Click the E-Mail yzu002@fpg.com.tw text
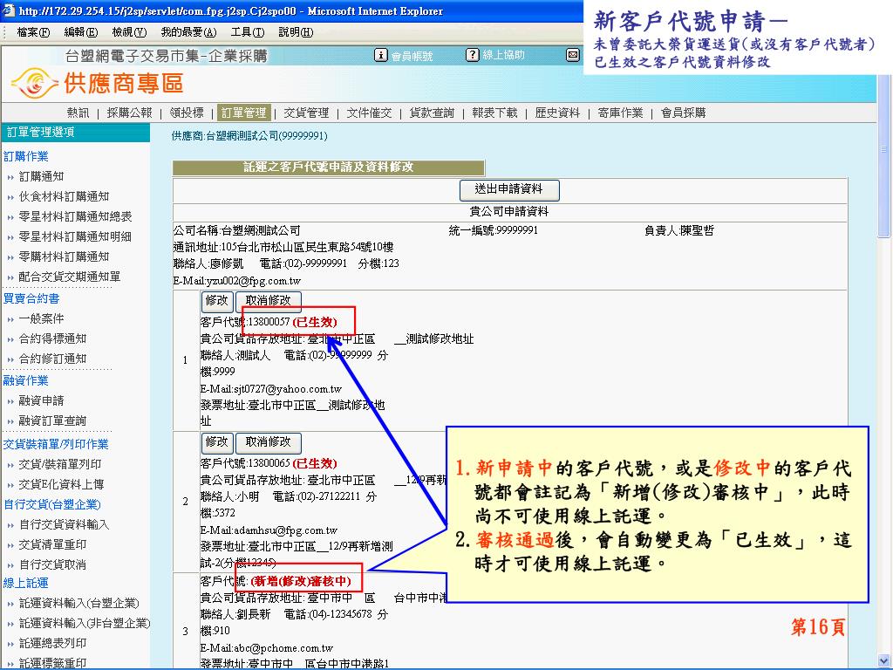 pos(237,281)
